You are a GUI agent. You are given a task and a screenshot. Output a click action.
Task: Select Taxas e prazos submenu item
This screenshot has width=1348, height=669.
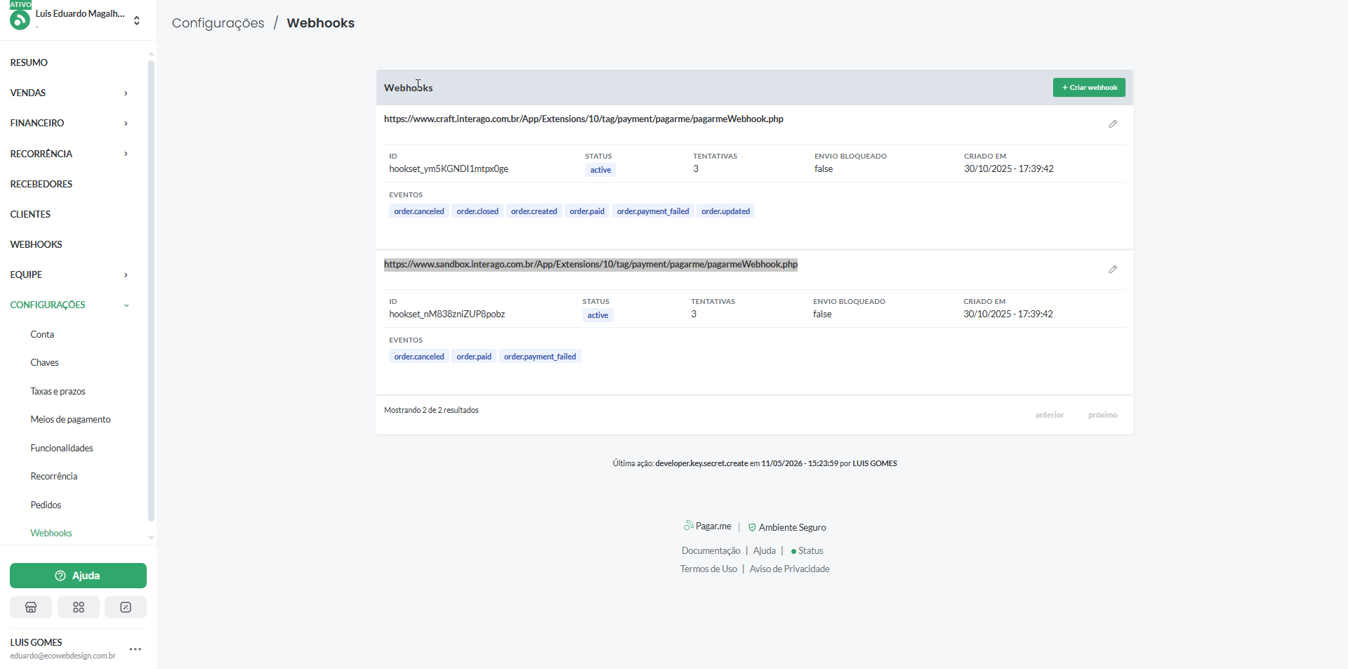[58, 391]
